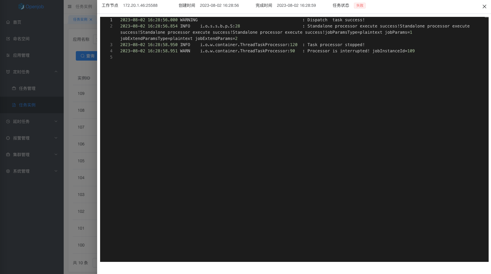Click worker node address 172.20.1.46:25588

pos(140,5)
